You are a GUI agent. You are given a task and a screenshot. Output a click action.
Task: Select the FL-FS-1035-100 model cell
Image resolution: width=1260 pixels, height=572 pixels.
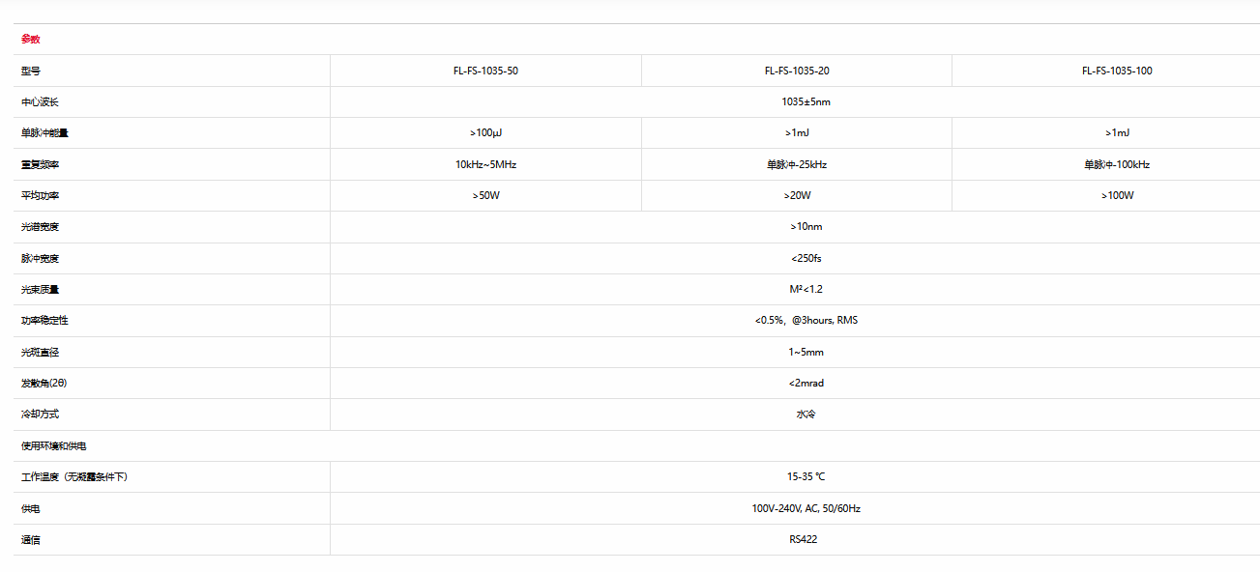click(x=1117, y=71)
